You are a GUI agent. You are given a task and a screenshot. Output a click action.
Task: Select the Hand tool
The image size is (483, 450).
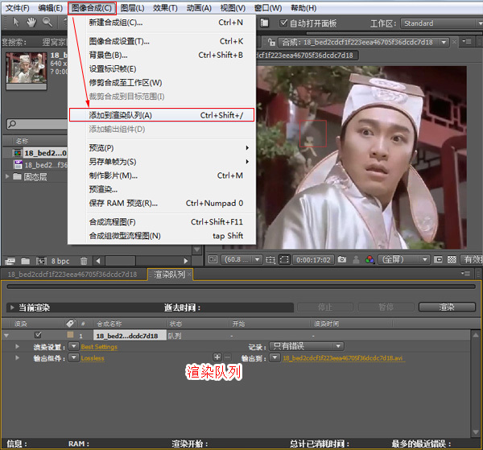tap(31, 23)
